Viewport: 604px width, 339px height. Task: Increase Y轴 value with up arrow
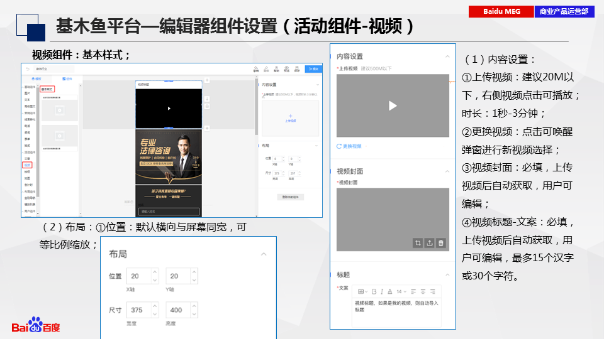click(194, 272)
